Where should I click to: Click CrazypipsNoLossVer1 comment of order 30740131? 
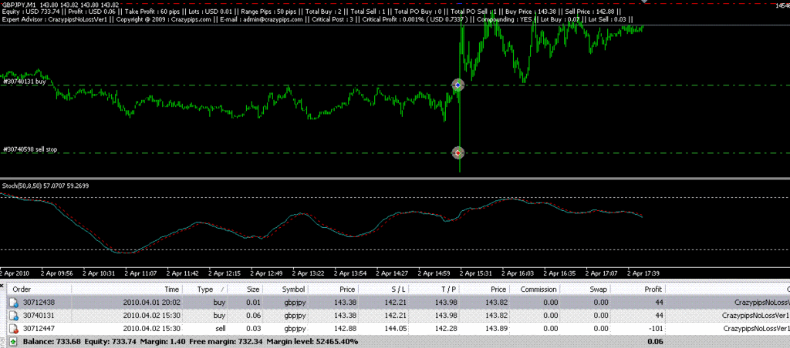click(x=756, y=316)
